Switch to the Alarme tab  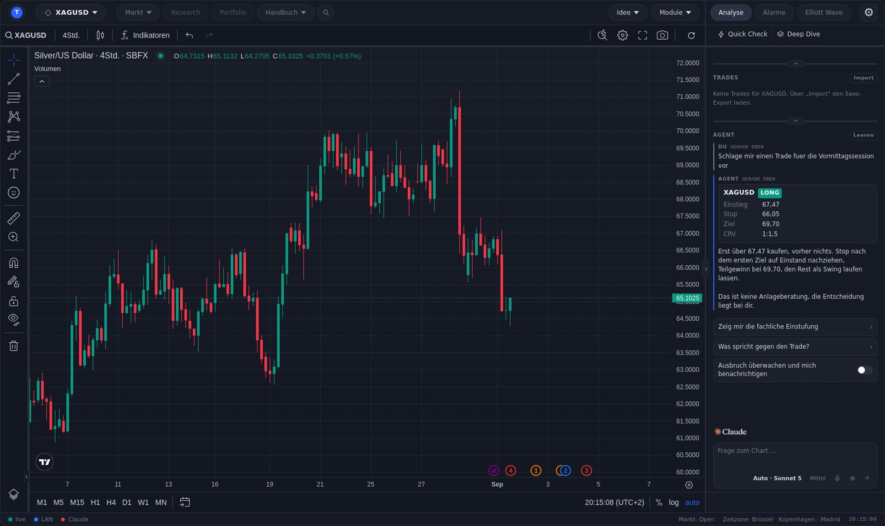point(774,12)
